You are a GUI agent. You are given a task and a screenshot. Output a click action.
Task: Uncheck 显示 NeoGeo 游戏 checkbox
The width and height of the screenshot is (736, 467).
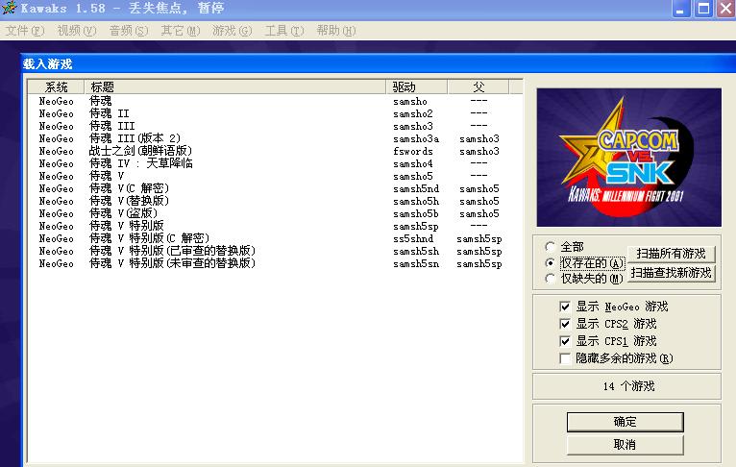coord(566,307)
